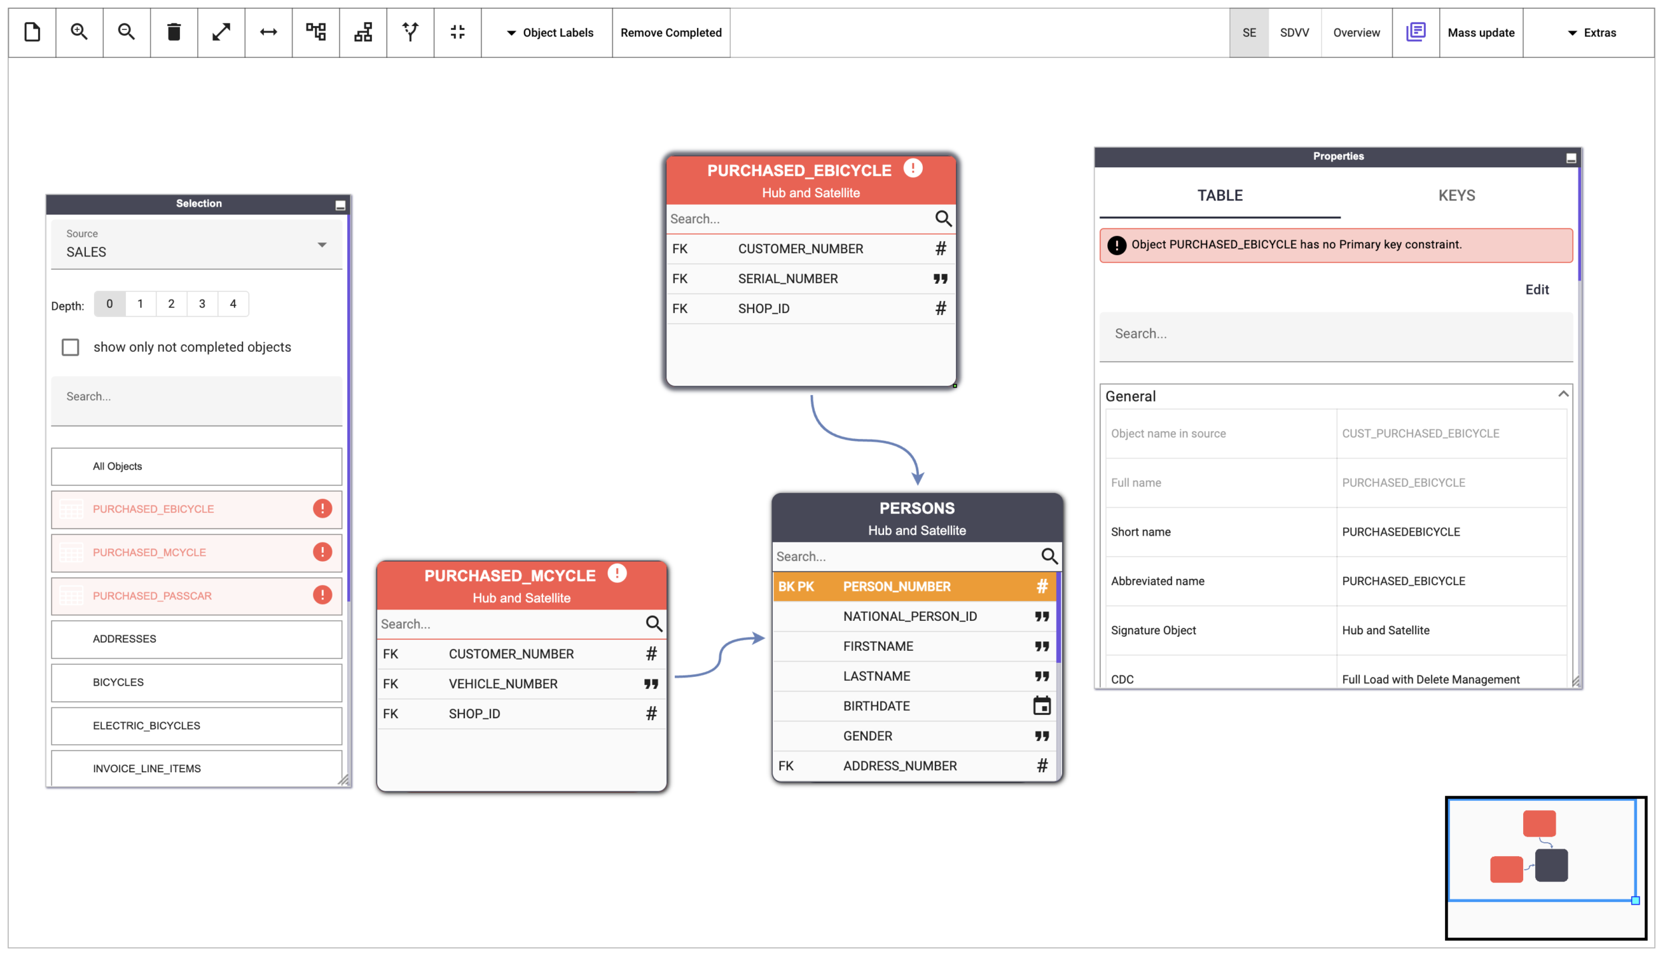This screenshot has height=958, width=1665.
Task: Open the Object Labels dropdown
Action: 549,33
